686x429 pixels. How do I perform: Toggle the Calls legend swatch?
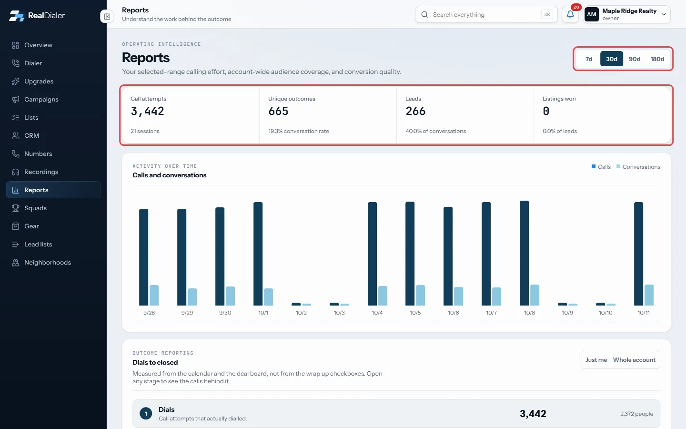pos(594,166)
